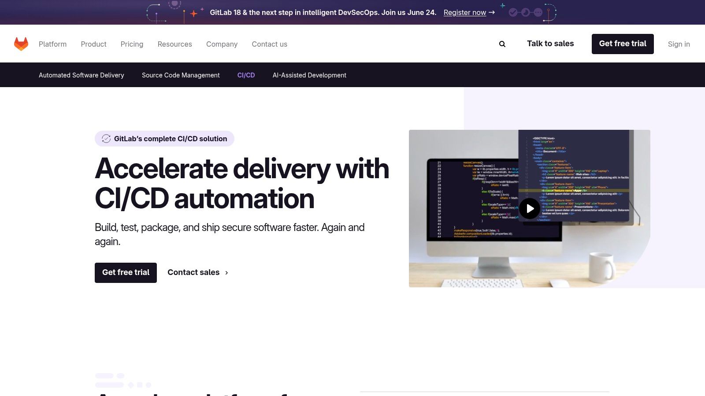705x396 pixels.
Task: Play the video with the play button
Action: coord(530,209)
